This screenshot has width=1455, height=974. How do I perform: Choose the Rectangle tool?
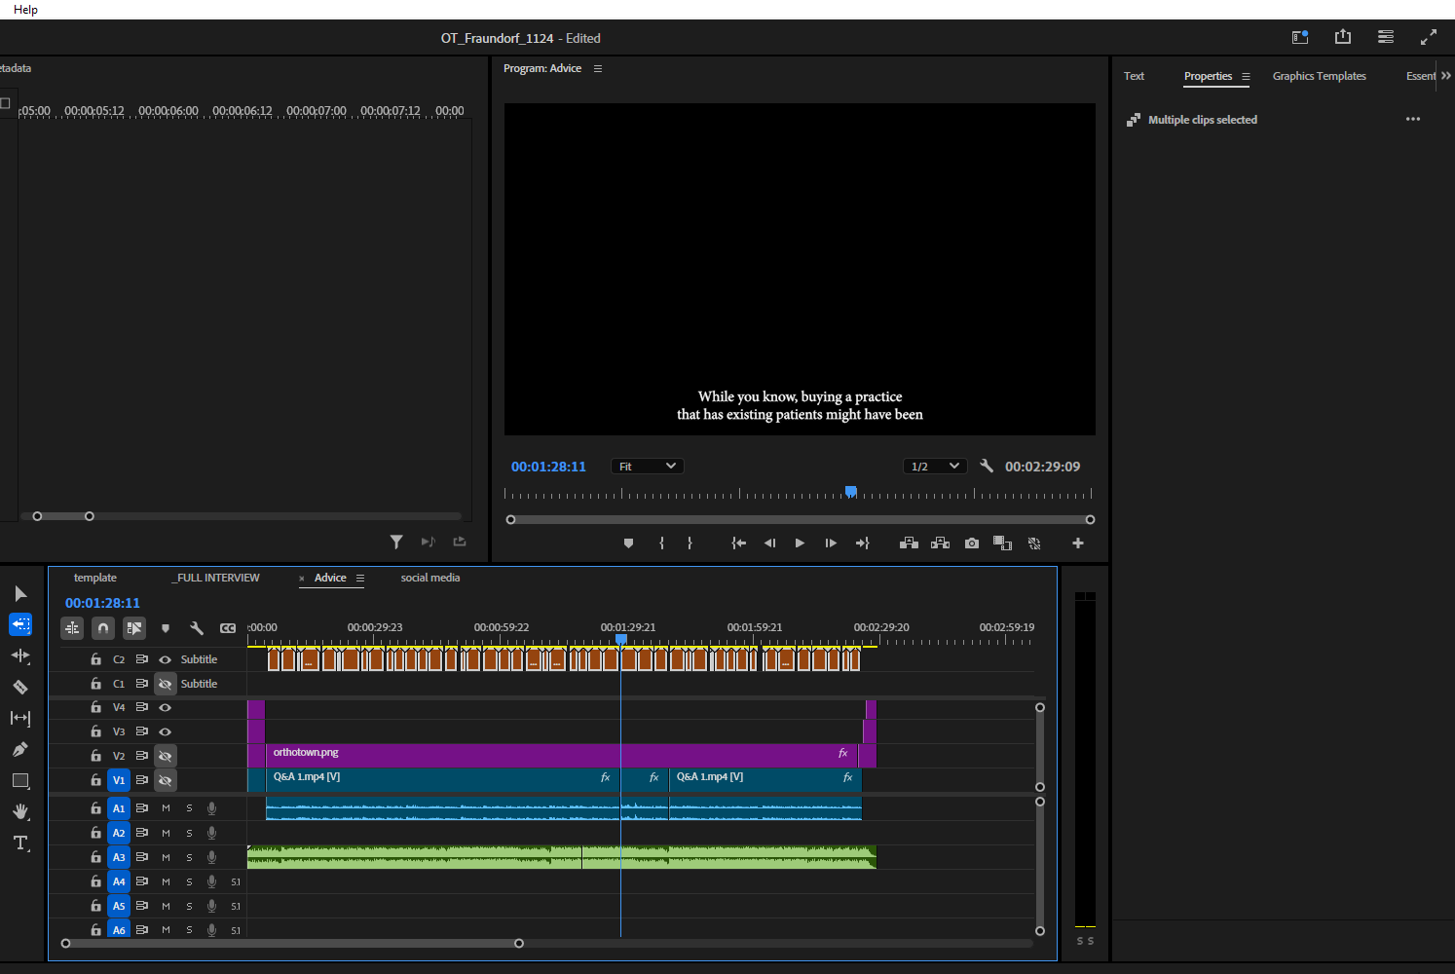point(20,780)
